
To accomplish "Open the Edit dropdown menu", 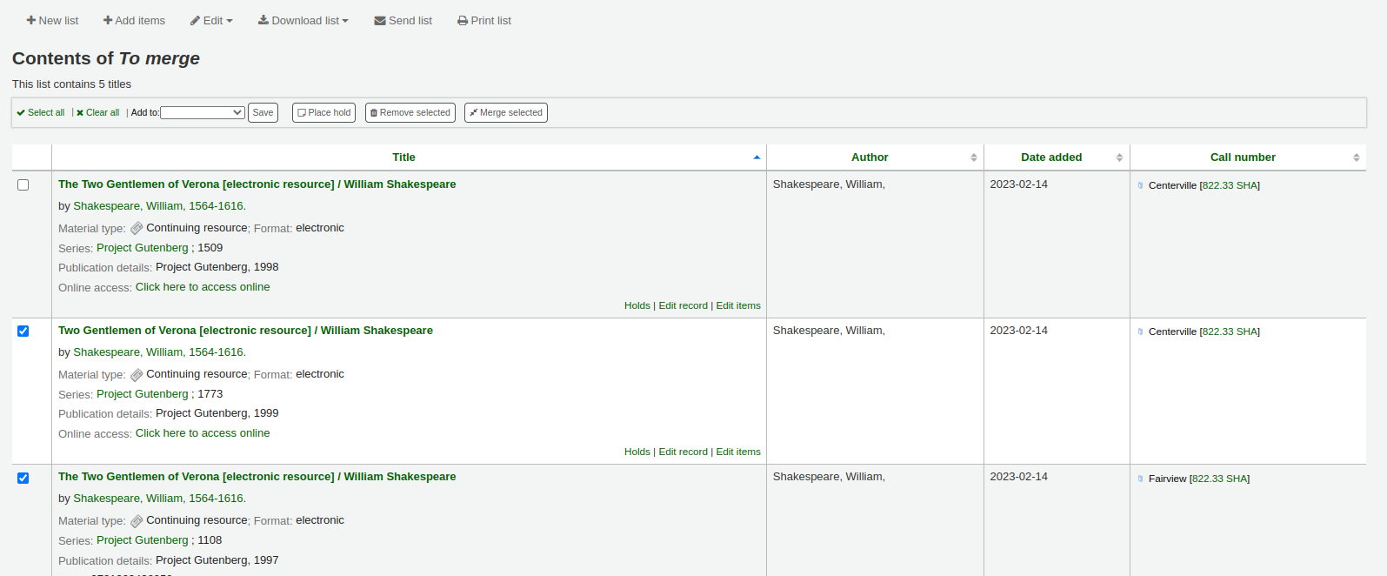I will (x=211, y=21).
